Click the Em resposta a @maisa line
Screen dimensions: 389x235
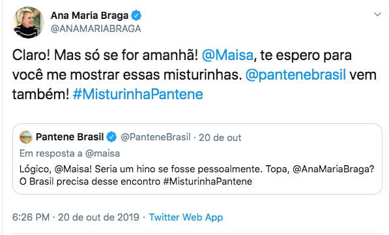70,153
